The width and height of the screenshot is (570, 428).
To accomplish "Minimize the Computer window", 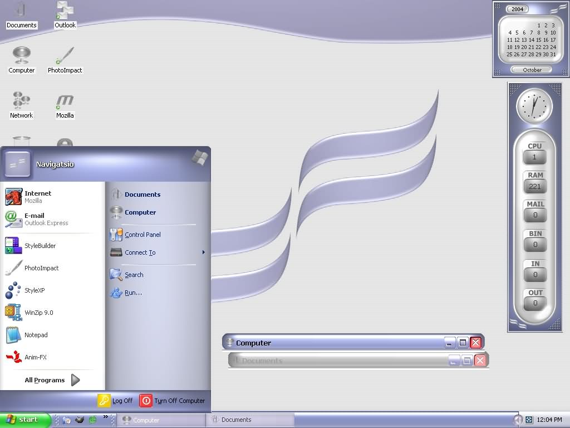I will (449, 343).
